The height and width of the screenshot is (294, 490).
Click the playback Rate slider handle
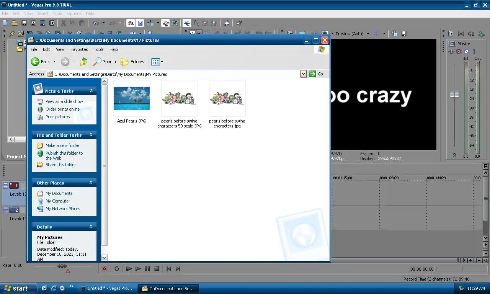pyautogui.click(x=62, y=266)
